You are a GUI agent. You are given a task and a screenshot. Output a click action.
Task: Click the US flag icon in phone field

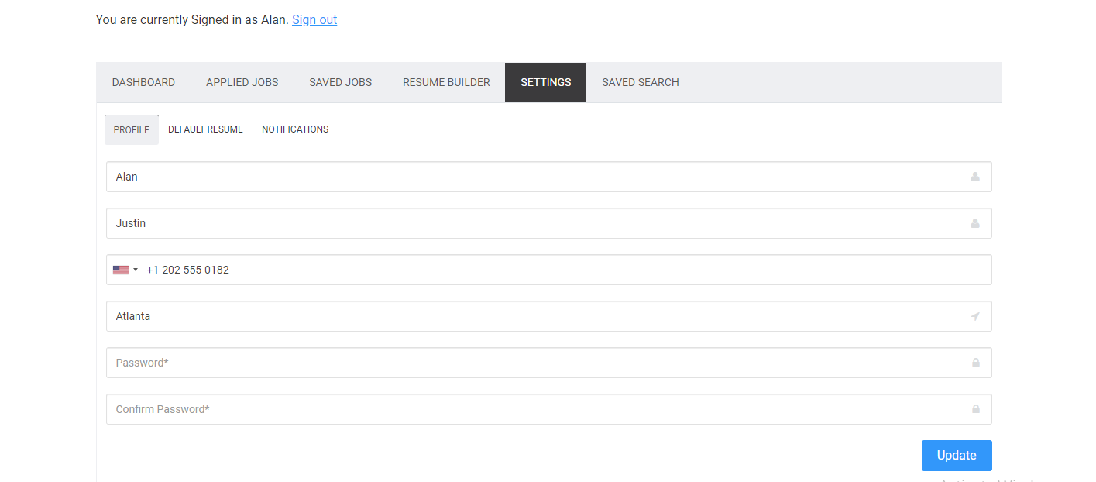122,269
